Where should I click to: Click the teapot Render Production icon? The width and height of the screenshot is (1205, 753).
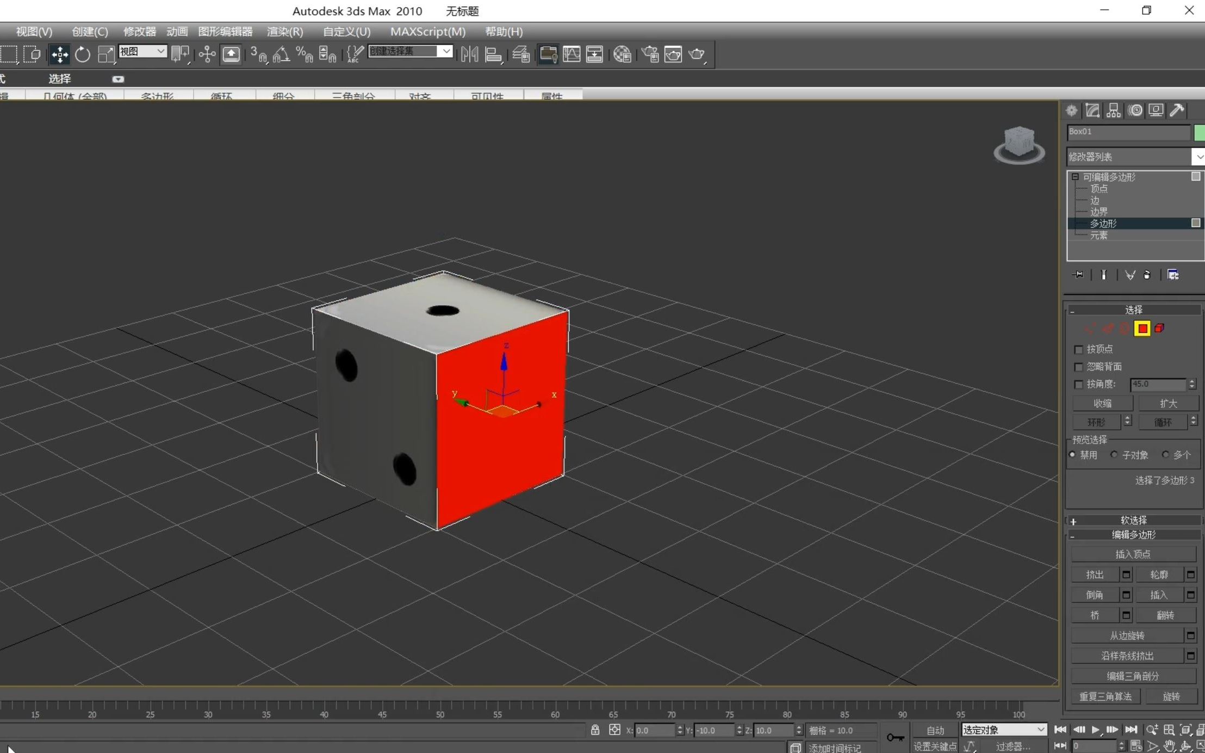[697, 54]
